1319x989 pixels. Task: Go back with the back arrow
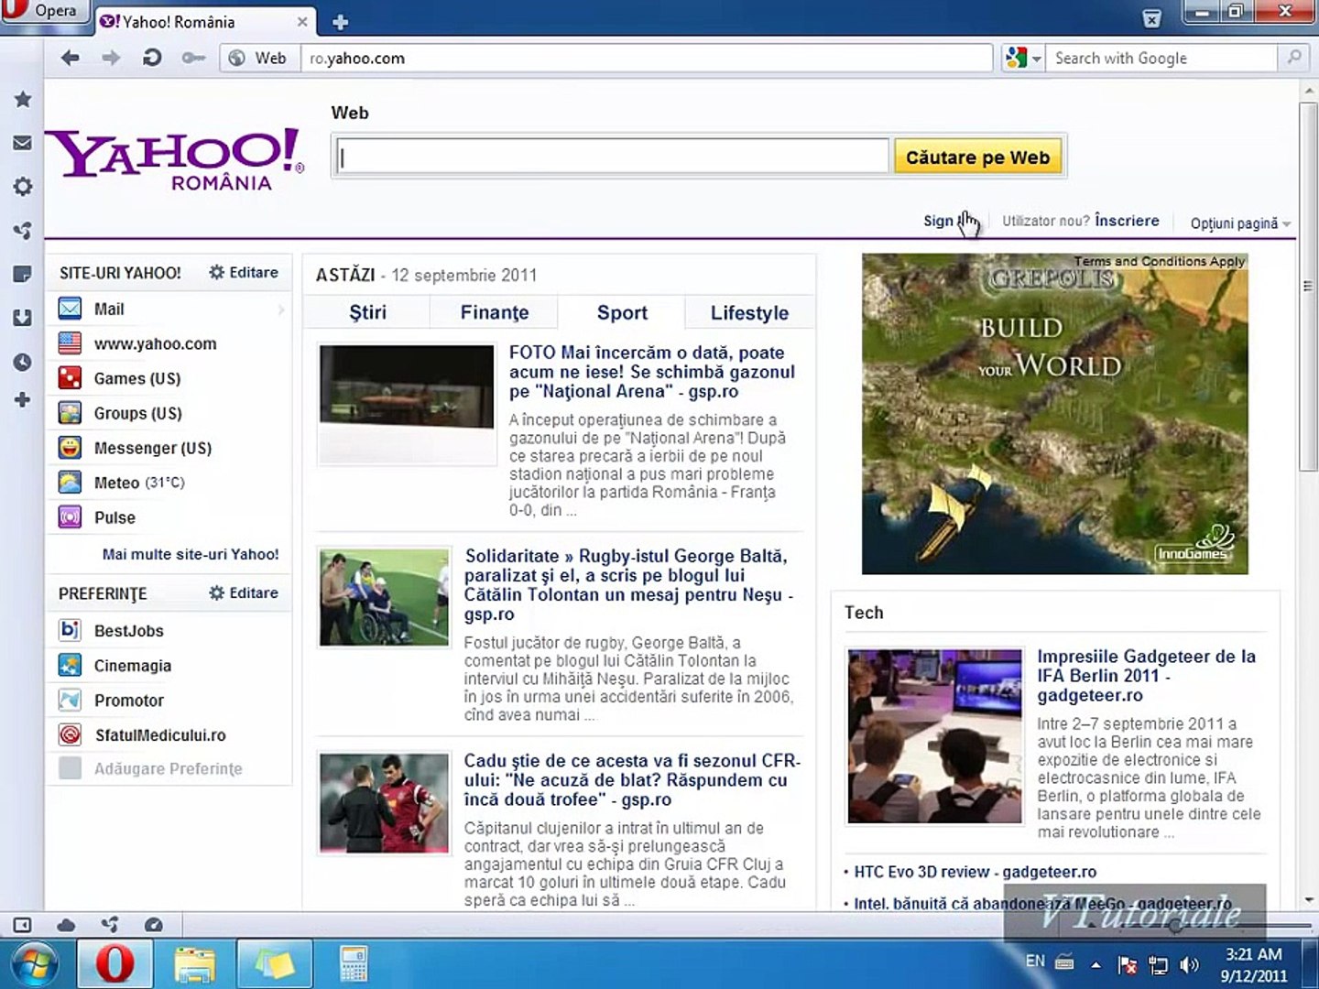71,58
